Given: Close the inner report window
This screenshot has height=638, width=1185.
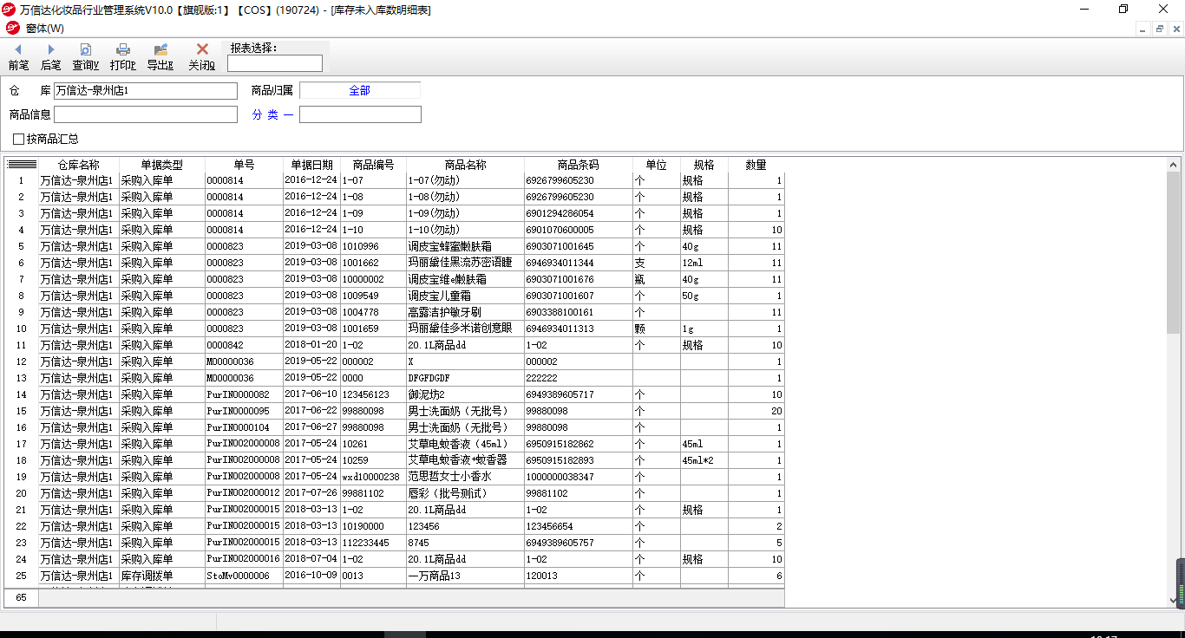Looking at the screenshot, I should point(1176,29).
